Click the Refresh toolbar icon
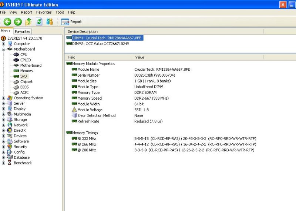This screenshot has width=296, height=211. tap(39, 22)
